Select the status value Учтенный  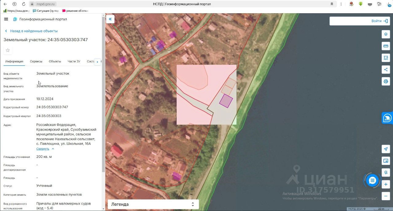point(44,186)
